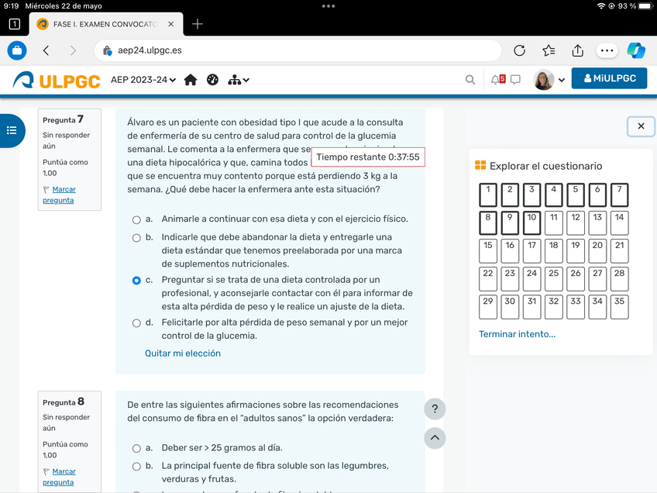Open the sitemap hierarchy dropdown
The width and height of the screenshot is (657, 493).
tap(239, 80)
